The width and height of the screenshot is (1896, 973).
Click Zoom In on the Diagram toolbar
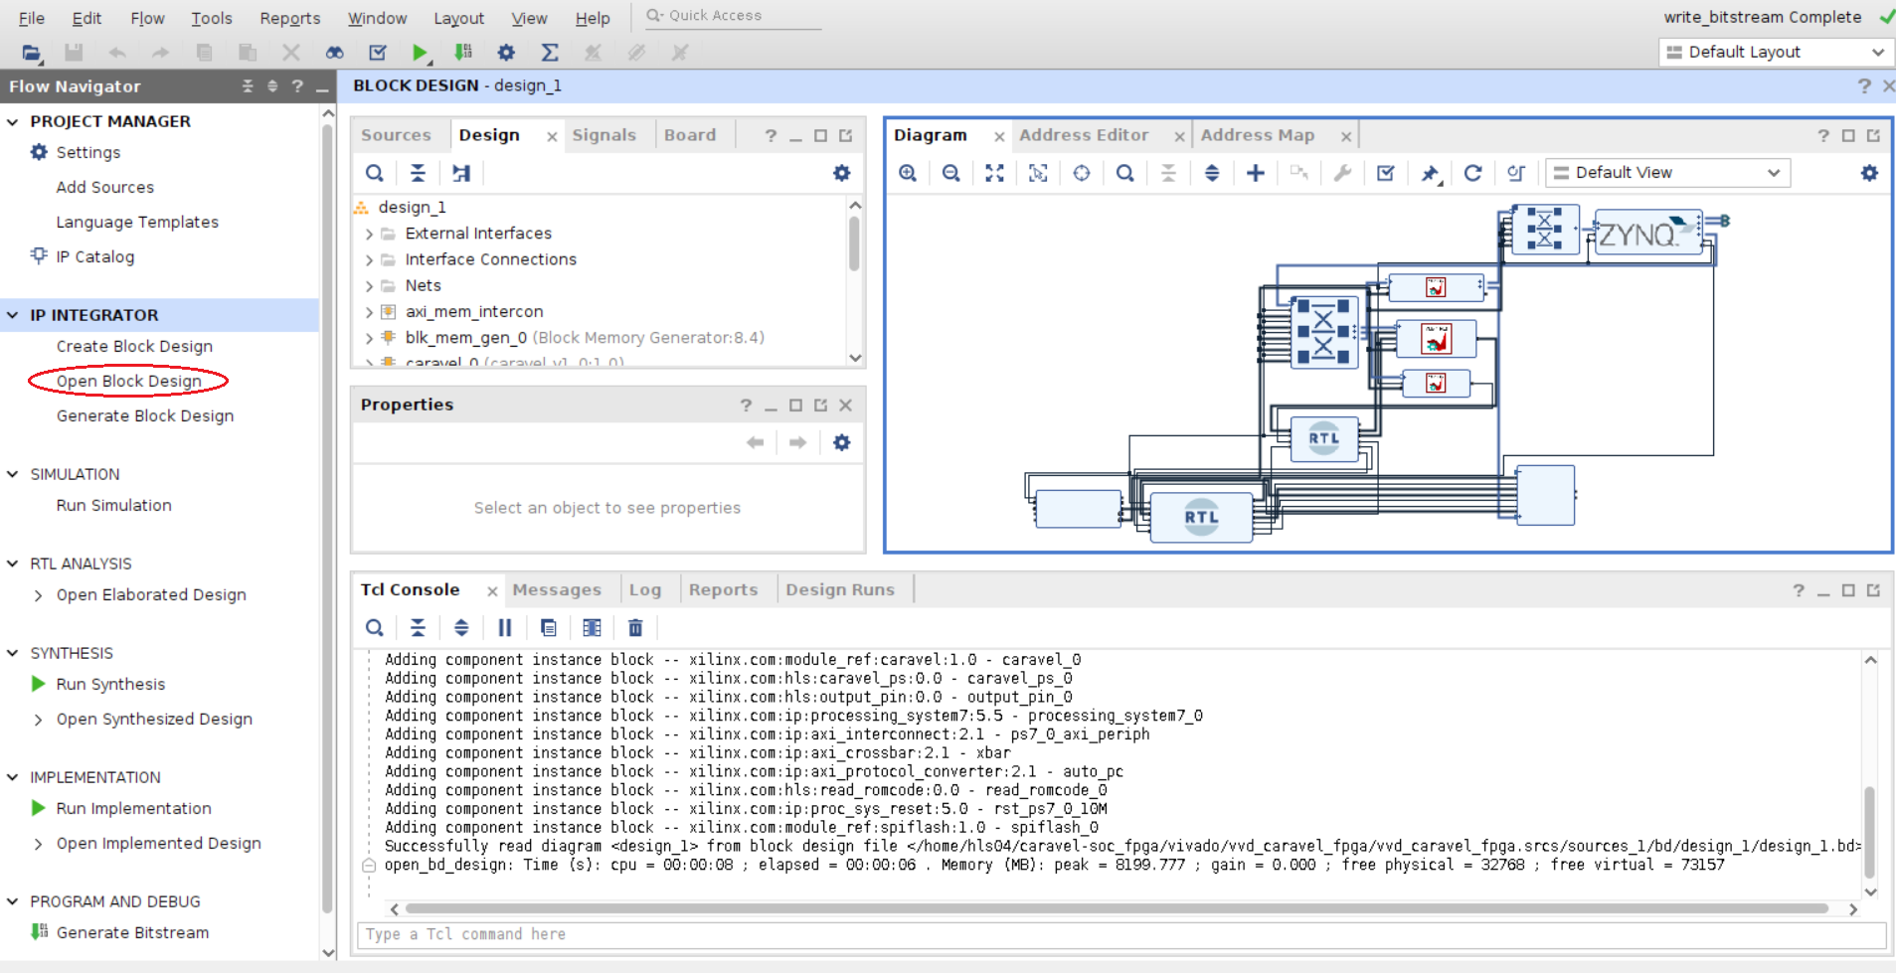[x=908, y=173]
